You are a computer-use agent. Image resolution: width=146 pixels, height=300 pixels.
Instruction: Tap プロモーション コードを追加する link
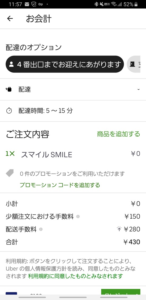coord(60,185)
